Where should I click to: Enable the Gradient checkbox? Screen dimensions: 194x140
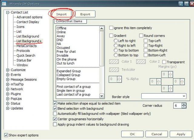(111, 36)
